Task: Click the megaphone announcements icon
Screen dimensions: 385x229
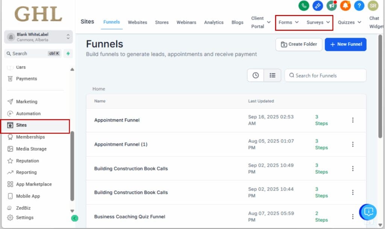Action: [x=332, y=6]
